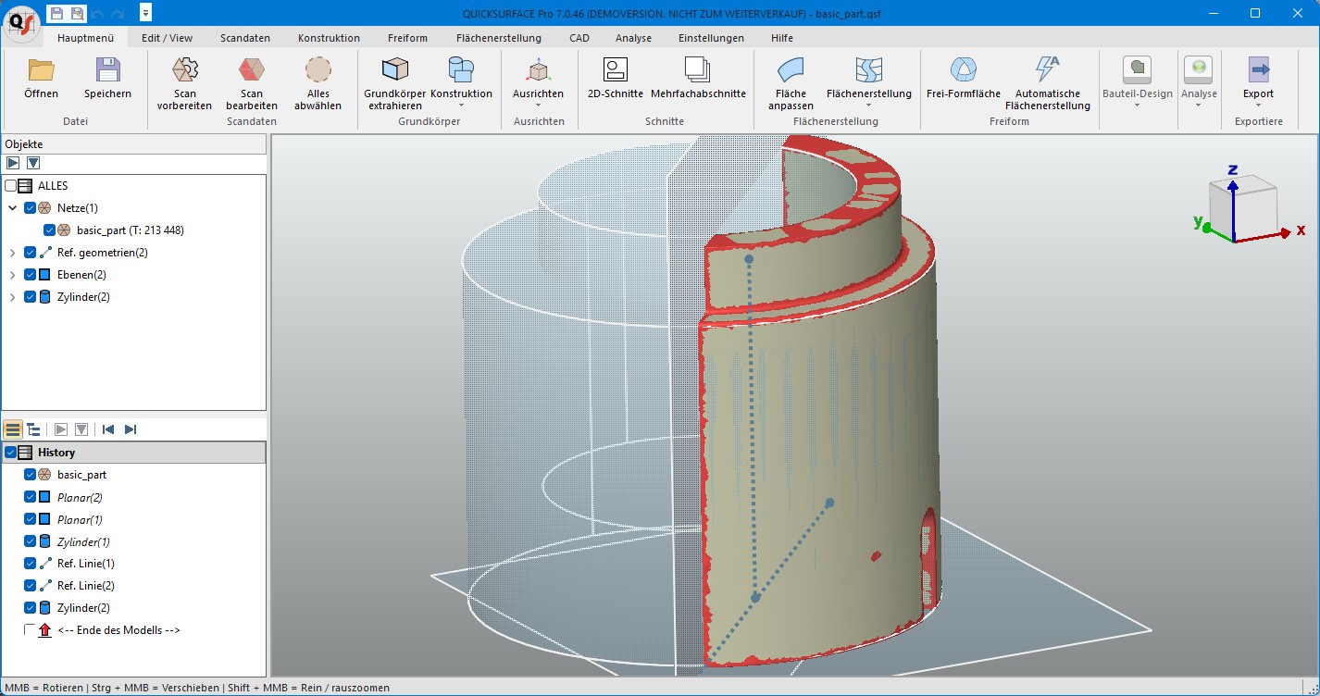Toggle the Planar(2) history checkbox

click(x=31, y=497)
